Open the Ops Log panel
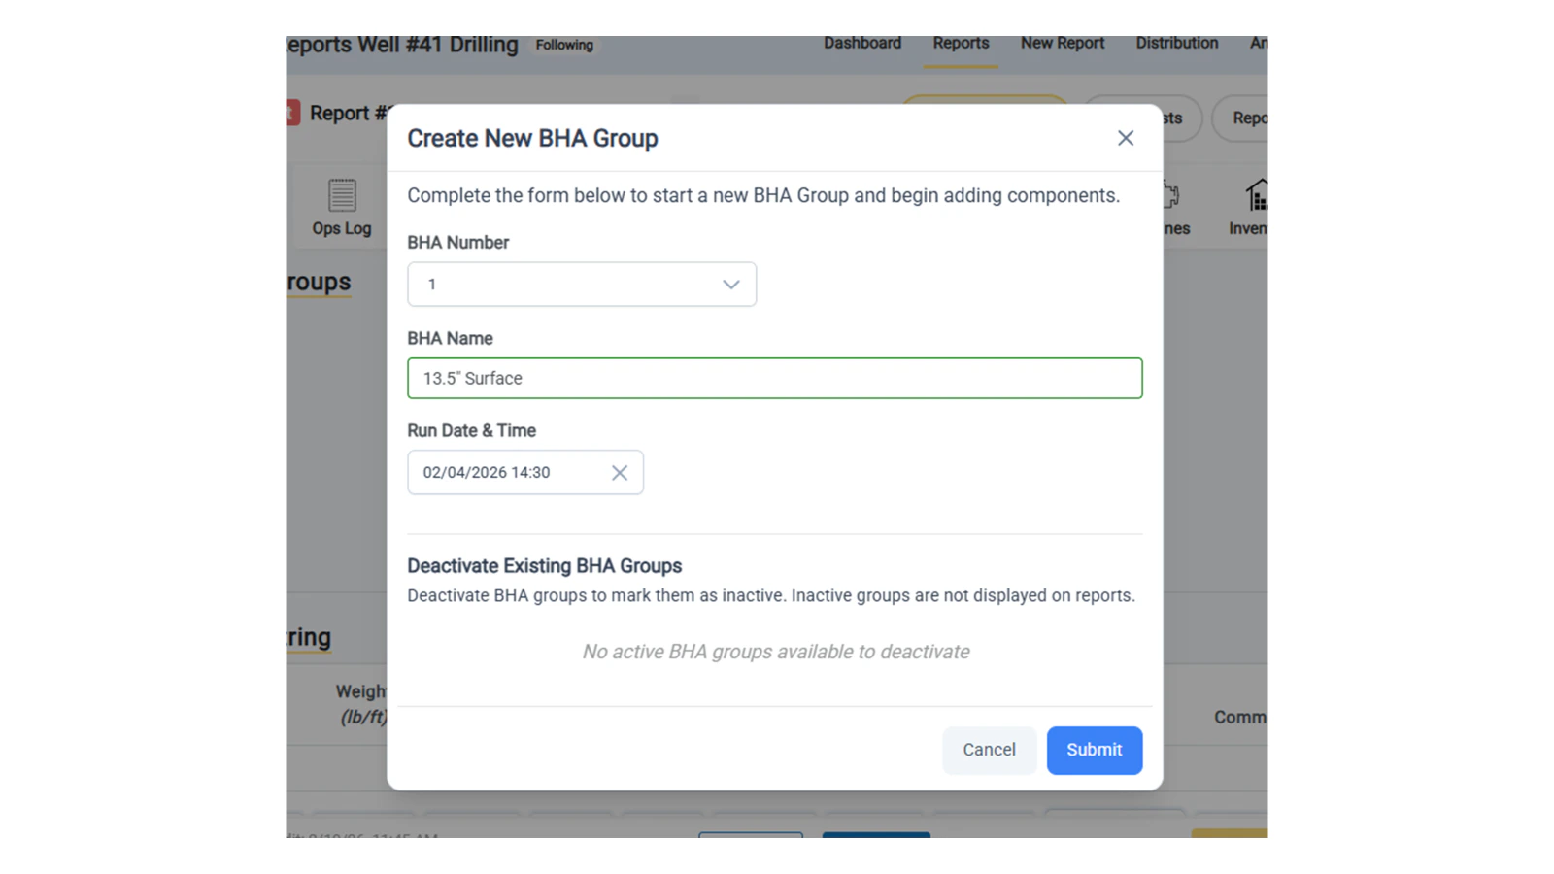Image resolution: width=1554 pixels, height=874 pixels. coord(341,207)
